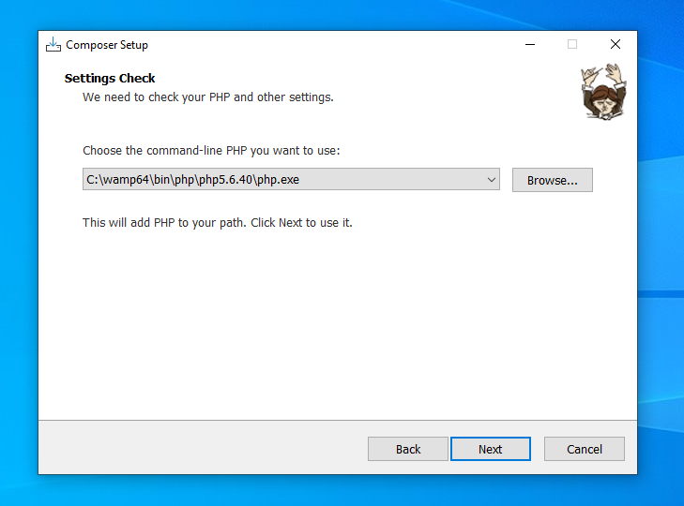Click the Composer conductor logo image
This screenshot has height=506, width=684.
coord(599,92)
